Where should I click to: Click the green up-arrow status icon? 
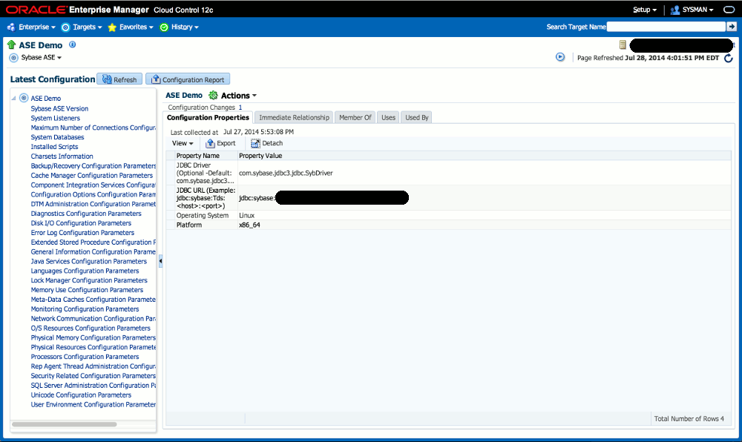[x=12, y=44]
